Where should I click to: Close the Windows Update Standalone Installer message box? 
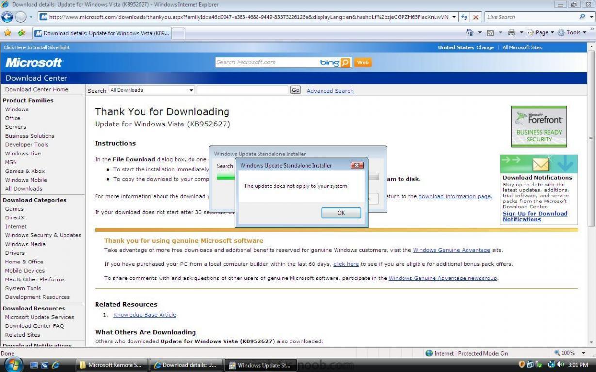[x=357, y=165]
